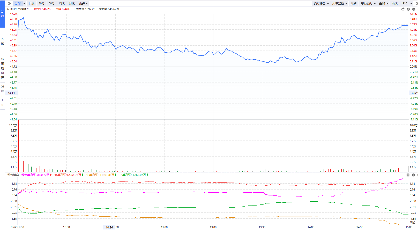Open the 交易特色 dropdown
Image resolution: width=418 pixels, height=230 pixels.
321,3
